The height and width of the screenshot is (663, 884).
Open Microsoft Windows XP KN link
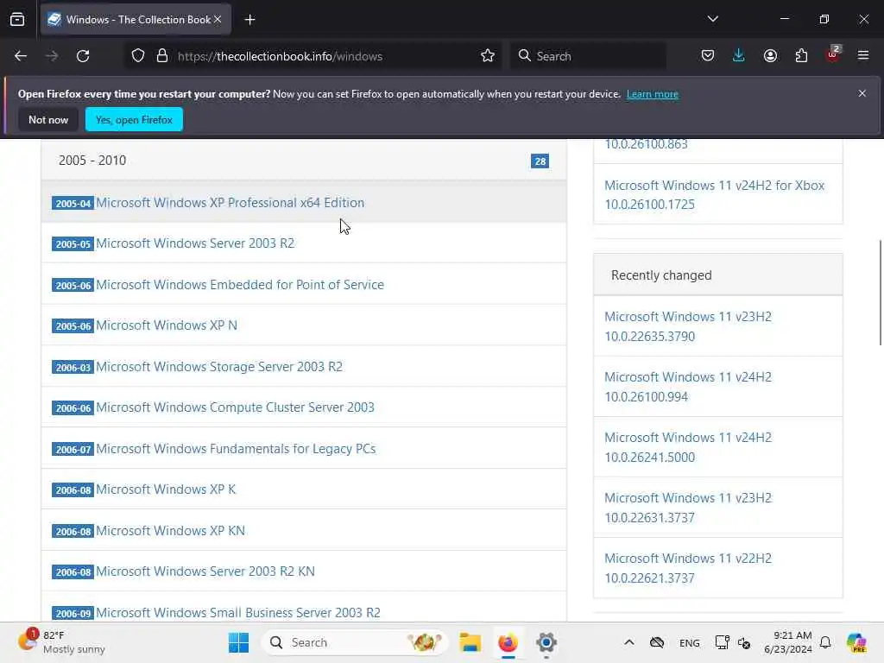[170, 531]
